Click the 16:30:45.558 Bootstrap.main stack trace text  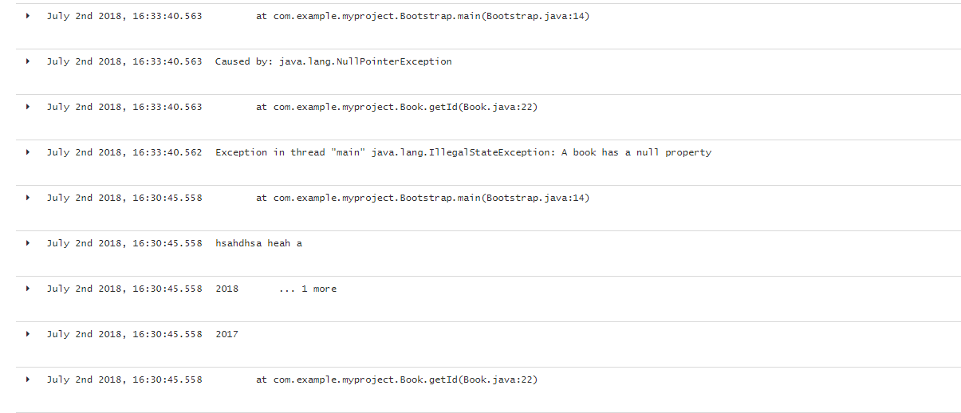point(423,198)
